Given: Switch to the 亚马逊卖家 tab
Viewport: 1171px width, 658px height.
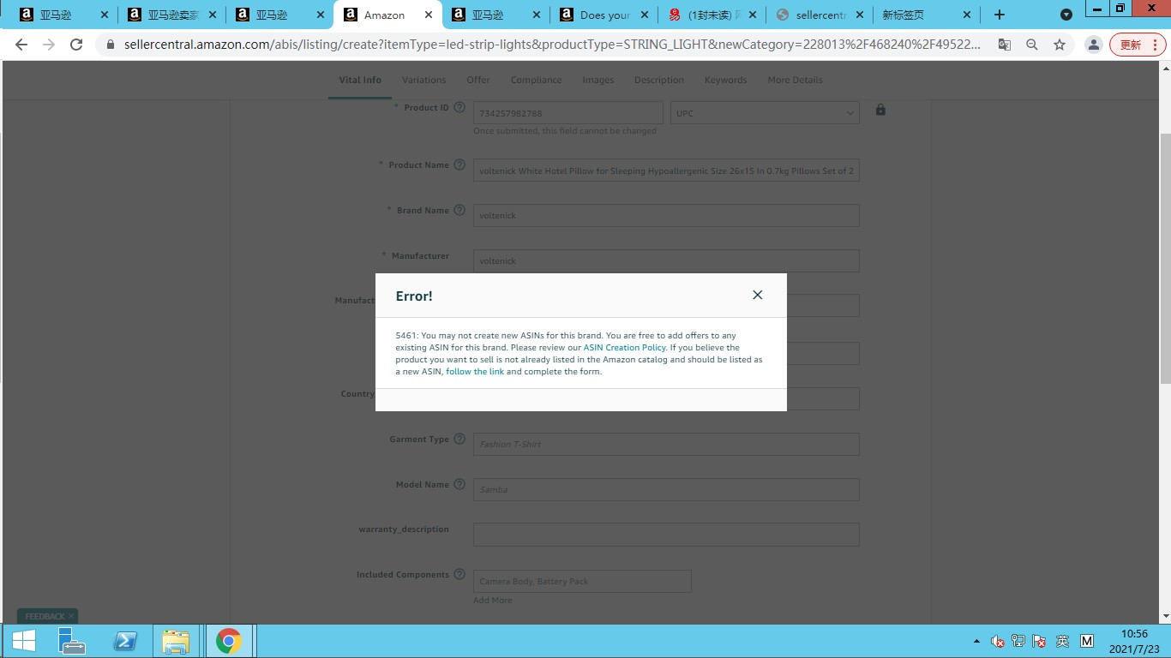Looking at the screenshot, I should click(x=171, y=15).
